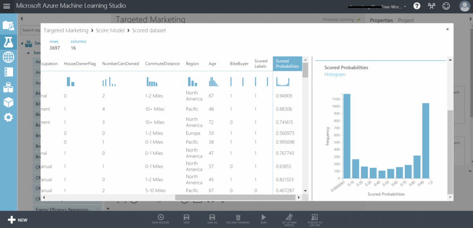Open the feedback smiley icon
Screen dimensions: 473x228
point(446,6)
